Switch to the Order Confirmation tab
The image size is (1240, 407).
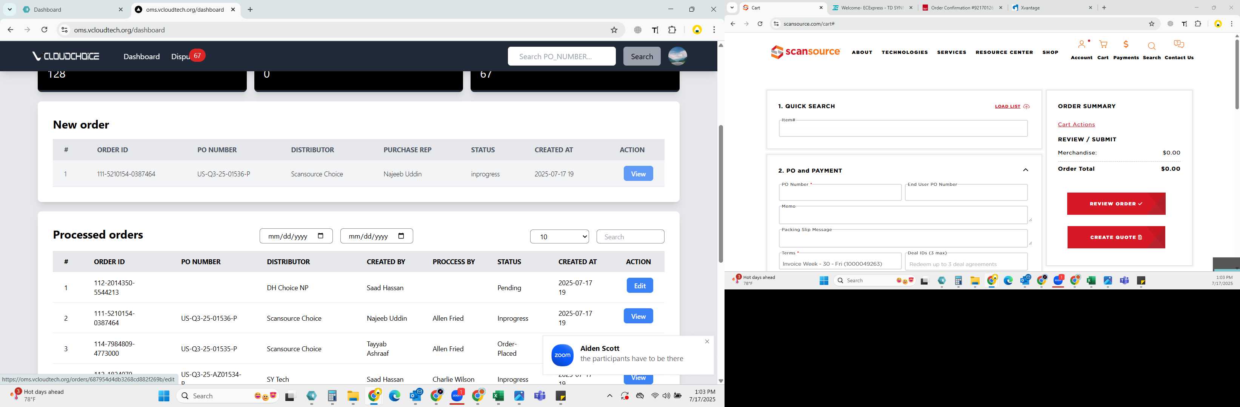point(962,8)
